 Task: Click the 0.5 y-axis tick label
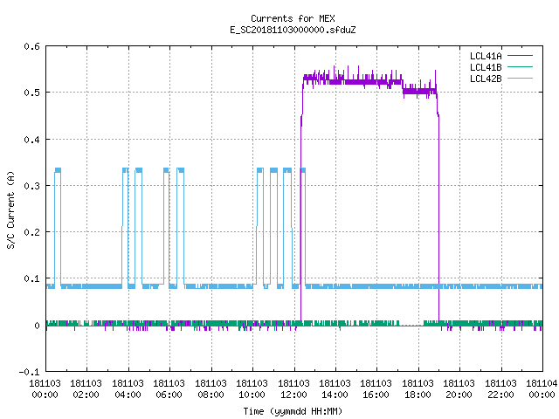point(31,93)
